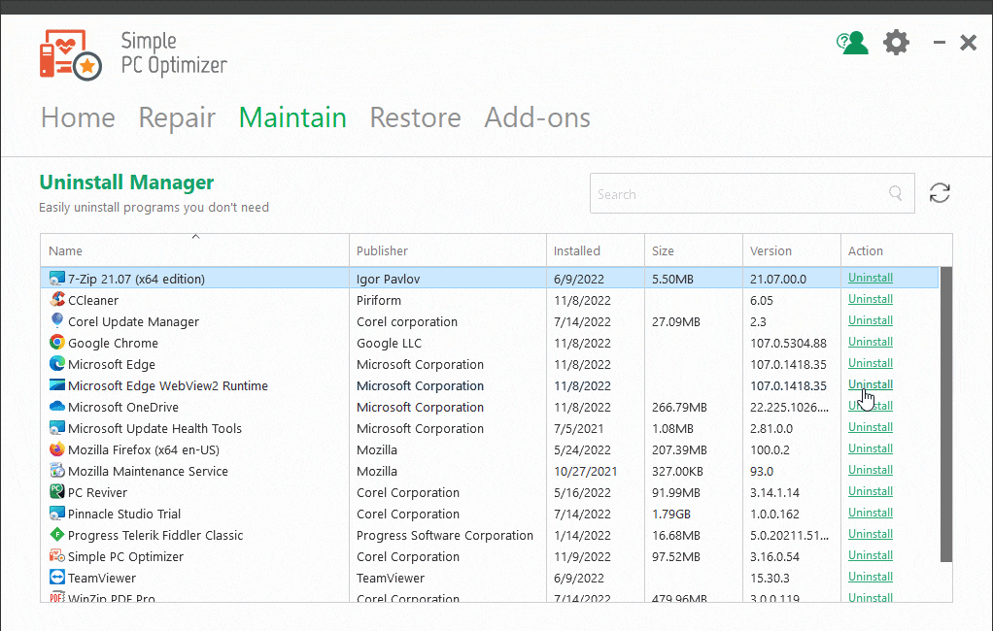Viewport: 993px width, 631px height.
Task: Uninstall Microsoft Edge
Action: 871,363
